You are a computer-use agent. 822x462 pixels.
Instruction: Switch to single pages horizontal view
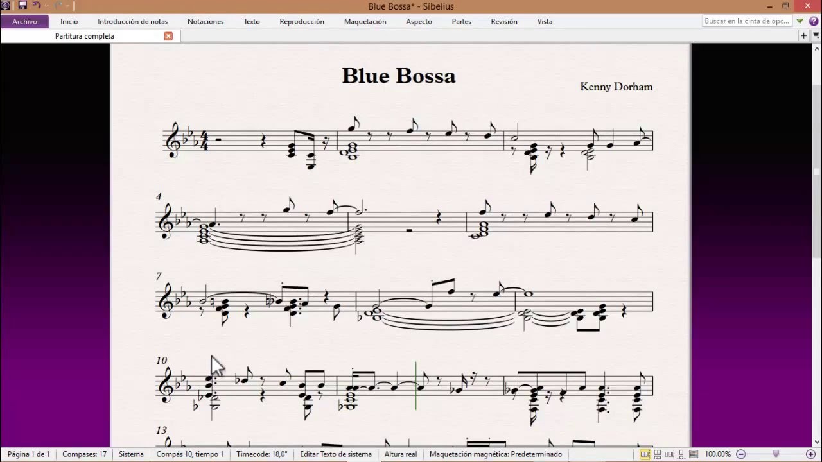(670, 454)
